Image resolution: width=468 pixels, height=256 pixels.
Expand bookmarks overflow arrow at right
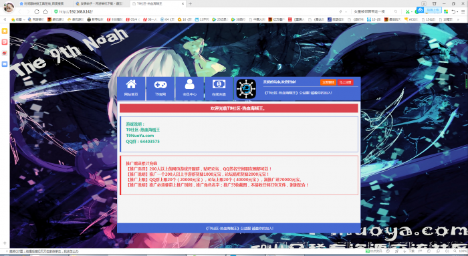coord(459,19)
